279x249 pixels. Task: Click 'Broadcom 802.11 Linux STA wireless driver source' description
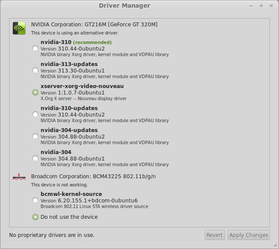tap(94, 206)
